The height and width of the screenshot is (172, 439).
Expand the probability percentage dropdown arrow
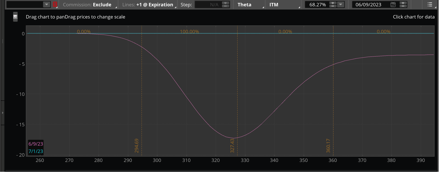341,4
